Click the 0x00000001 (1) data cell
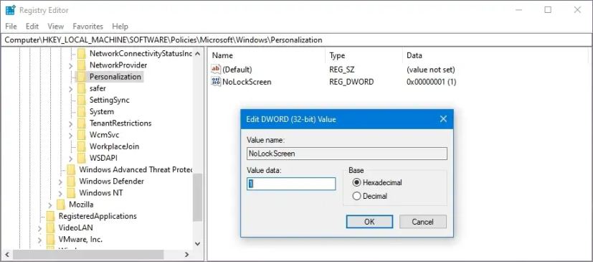Screen dimensions: 593x262 [431, 81]
